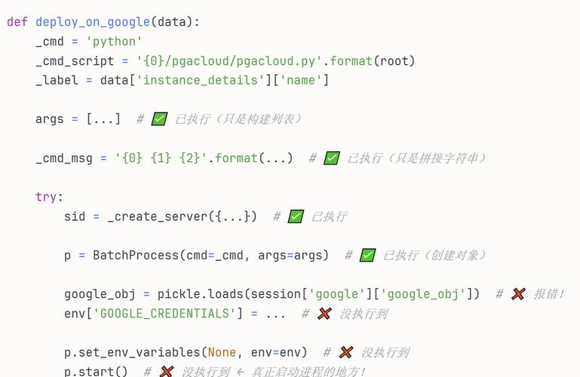
Task: Click the BatchProcess class name
Action: 136,256
